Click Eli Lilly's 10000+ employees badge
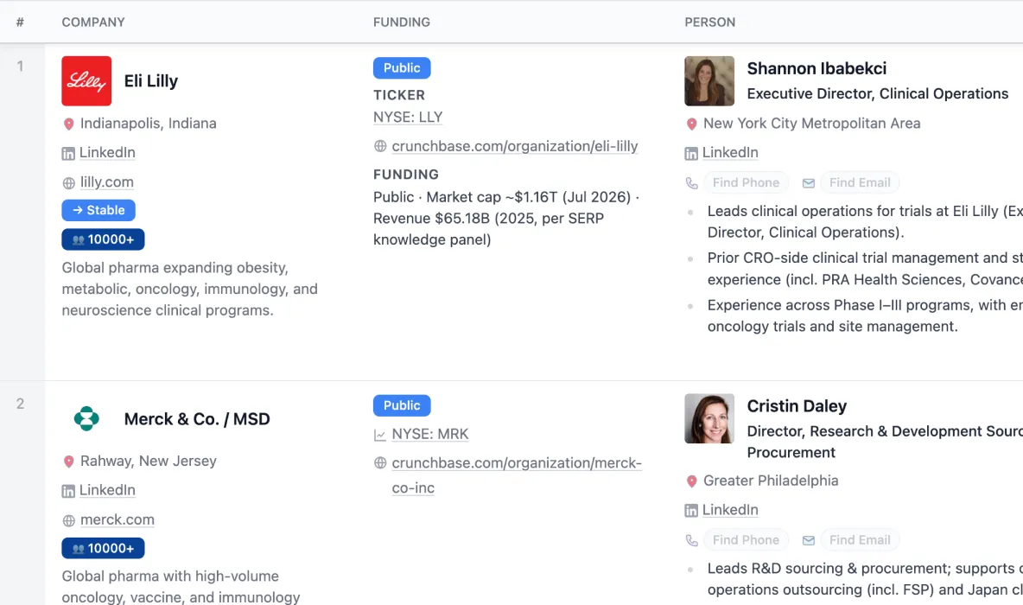1023x605 pixels. (103, 239)
